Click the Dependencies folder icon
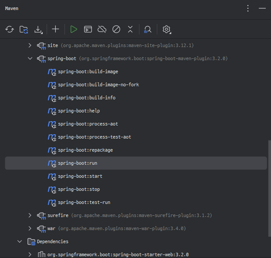The height and width of the screenshot is (258, 271). pyautogui.click(x=31, y=242)
